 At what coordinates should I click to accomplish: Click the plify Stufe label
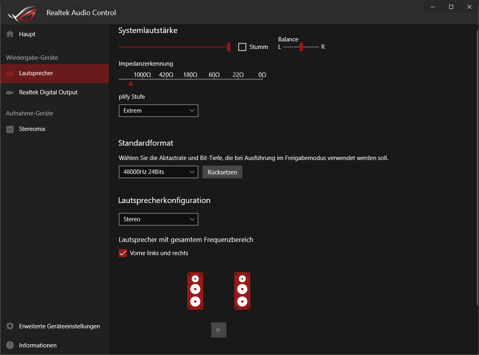click(x=132, y=97)
